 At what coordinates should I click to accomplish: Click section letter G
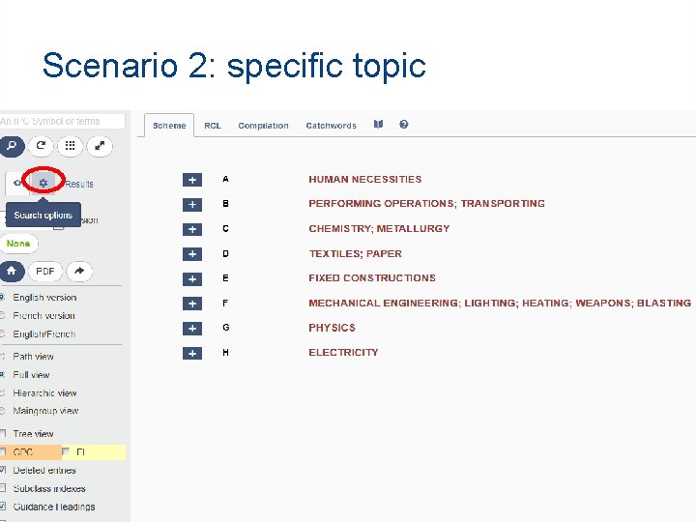[225, 327]
